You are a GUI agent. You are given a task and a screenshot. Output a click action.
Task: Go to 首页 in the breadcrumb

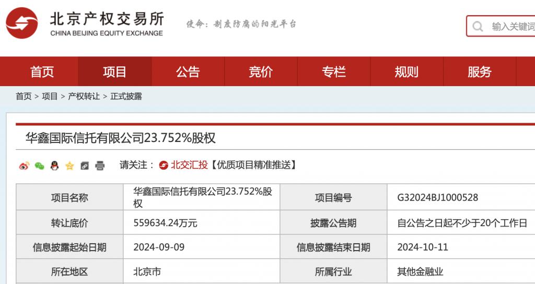[24, 97]
